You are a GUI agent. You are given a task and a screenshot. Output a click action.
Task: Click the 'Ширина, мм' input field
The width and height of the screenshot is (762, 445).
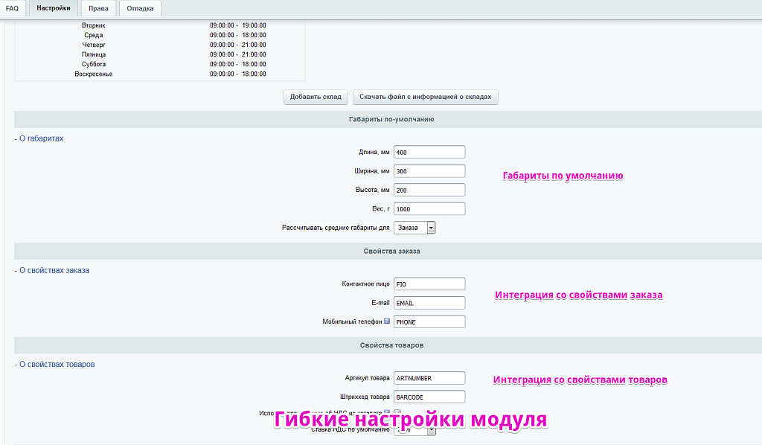[429, 170]
